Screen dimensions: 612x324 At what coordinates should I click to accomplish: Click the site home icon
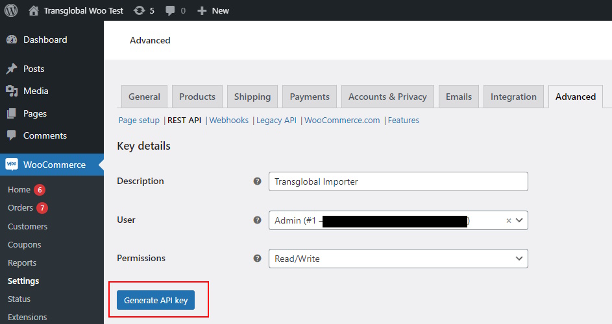point(34,10)
